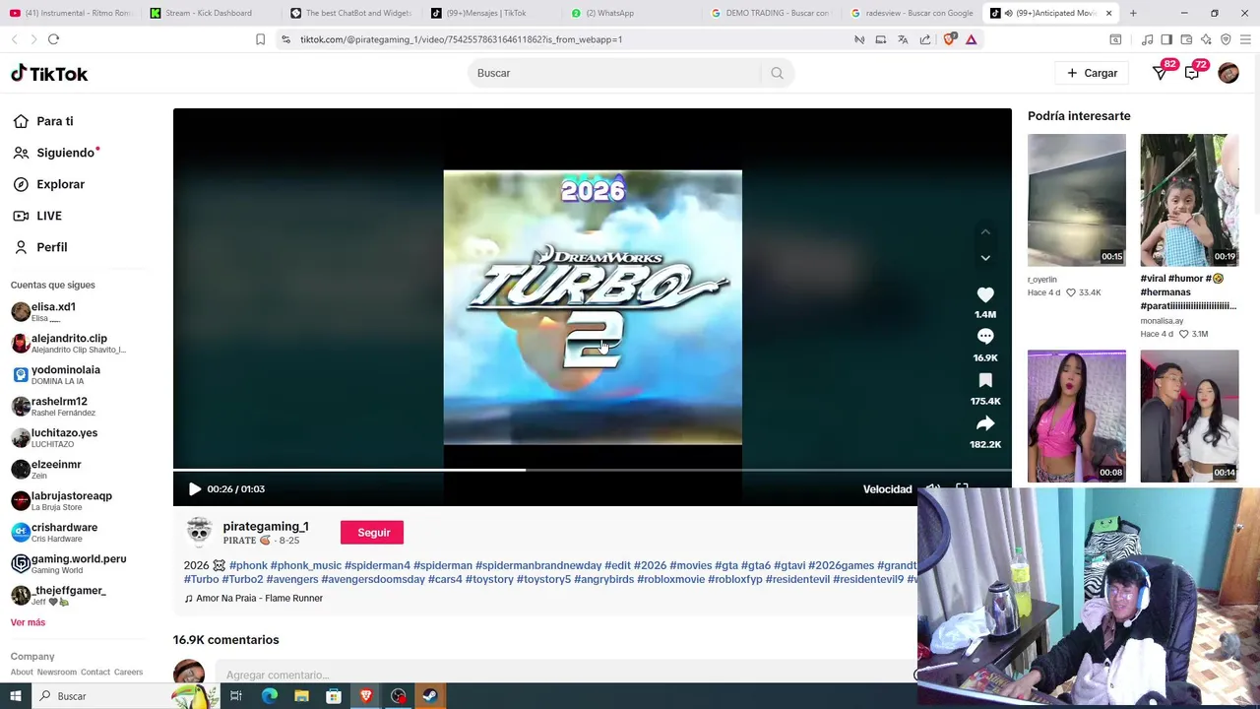Seek along the video progress bar
The width and height of the screenshot is (1260, 709).
[x=592, y=470]
